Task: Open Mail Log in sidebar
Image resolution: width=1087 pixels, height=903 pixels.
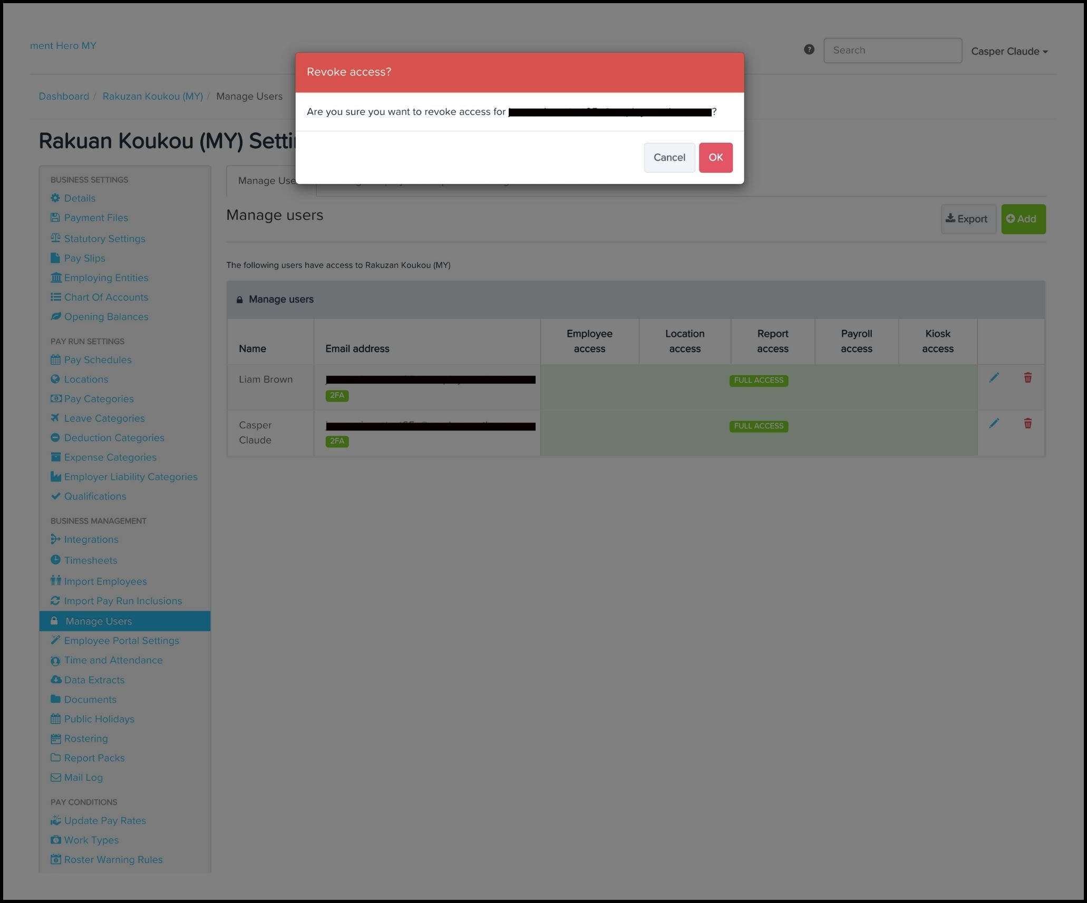Action: (83, 778)
